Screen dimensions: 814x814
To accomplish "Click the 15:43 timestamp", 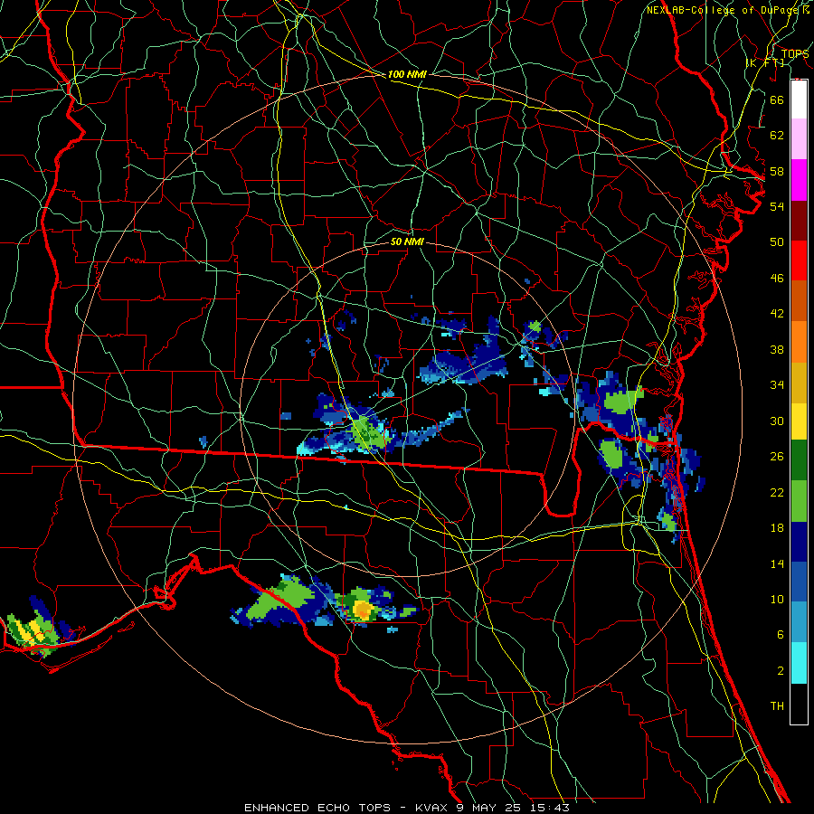I will tap(550, 808).
